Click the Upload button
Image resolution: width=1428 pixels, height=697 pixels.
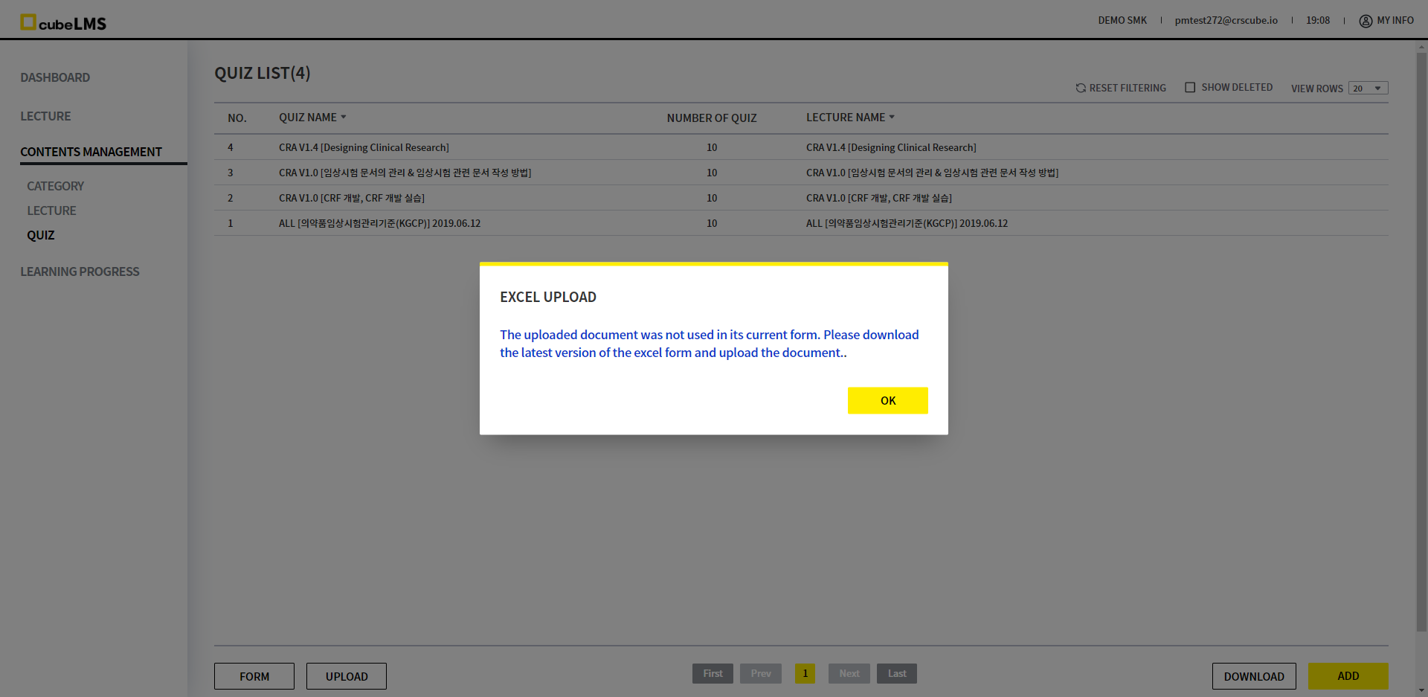[347, 676]
